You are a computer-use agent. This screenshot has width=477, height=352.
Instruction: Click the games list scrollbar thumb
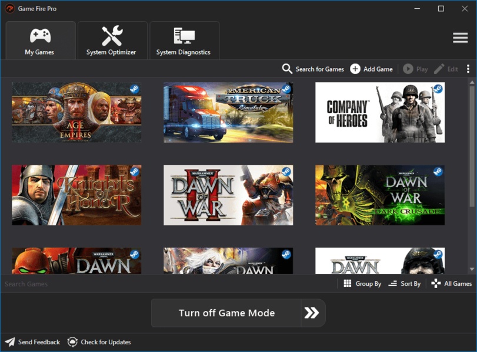[x=472, y=146]
